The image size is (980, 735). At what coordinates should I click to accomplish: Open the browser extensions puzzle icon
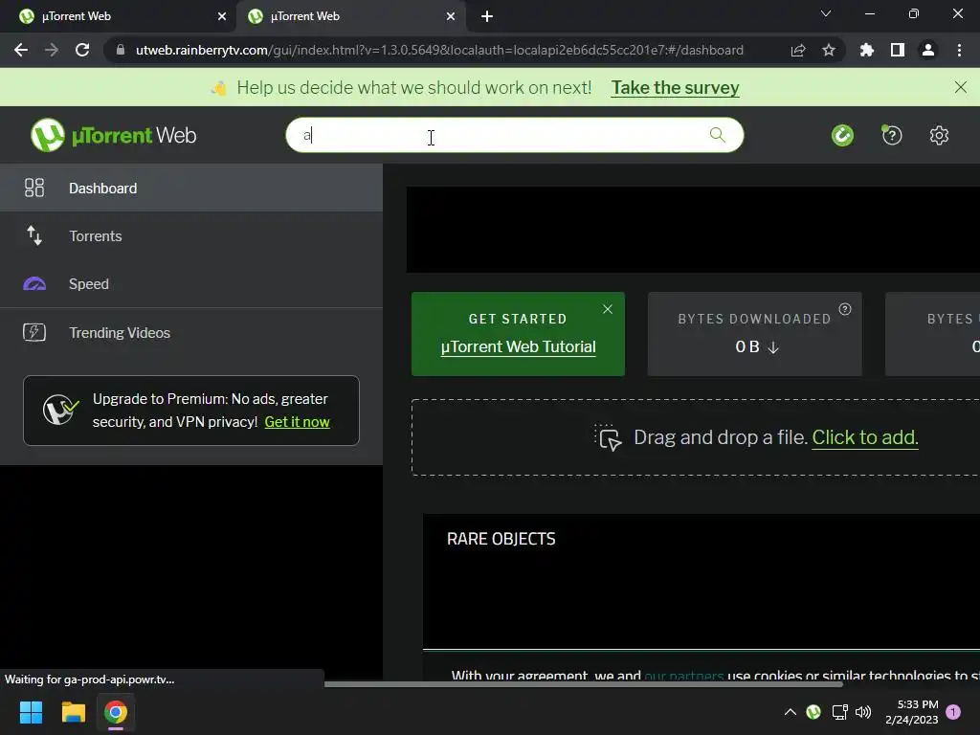(x=866, y=50)
